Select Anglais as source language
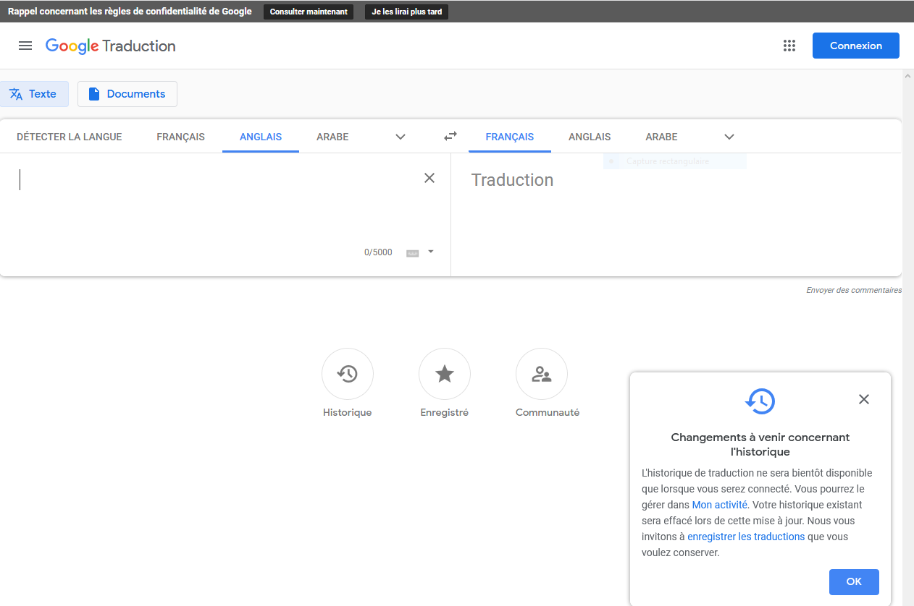The width and height of the screenshot is (914, 606). click(x=261, y=137)
